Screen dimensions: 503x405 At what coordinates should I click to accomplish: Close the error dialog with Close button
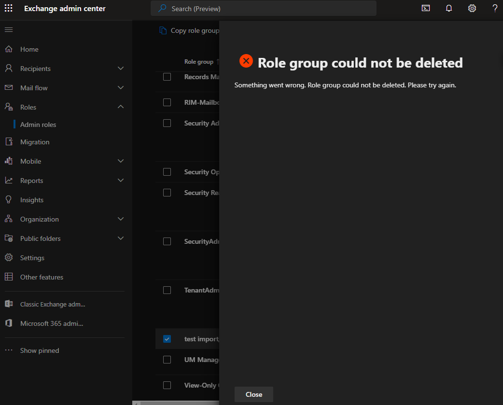pos(253,394)
